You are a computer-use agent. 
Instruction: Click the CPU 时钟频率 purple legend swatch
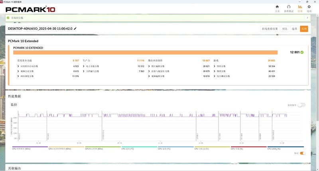pyautogui.click(x=30, y=146)
